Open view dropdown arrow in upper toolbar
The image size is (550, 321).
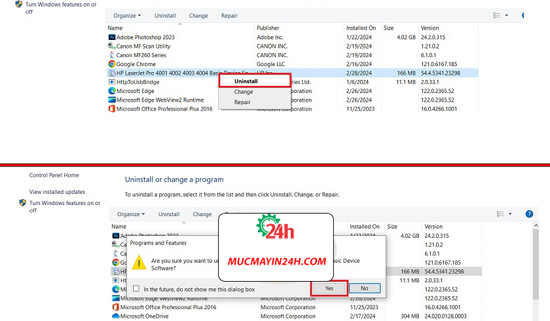pyautogui.click(x=507, y=16)
